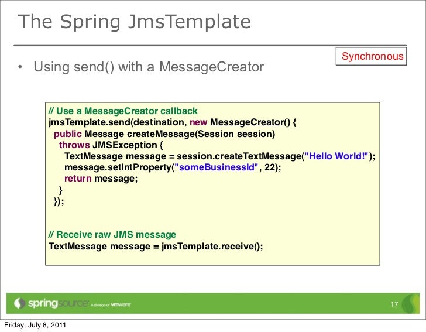Viewport: 426px width, 332px height.
Task: Click the "Hello World!" string literal
Action: coord(336,156)
